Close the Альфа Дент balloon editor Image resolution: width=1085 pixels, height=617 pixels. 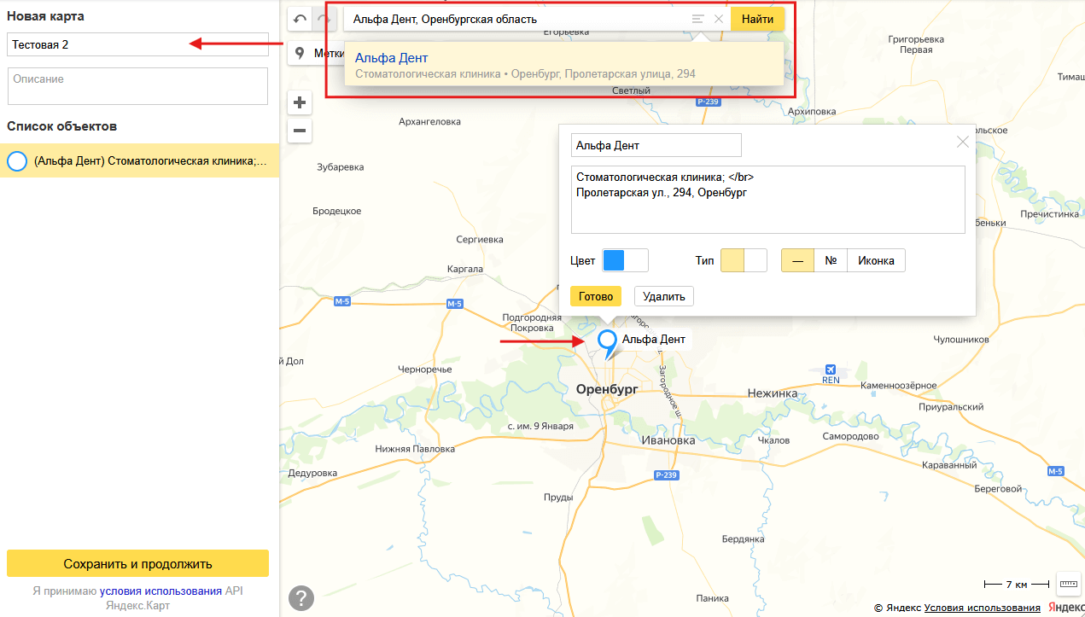point(963,143)
